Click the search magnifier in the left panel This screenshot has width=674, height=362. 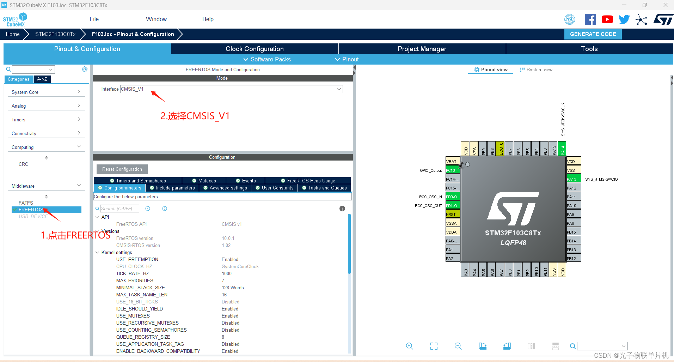click(8, 69)
